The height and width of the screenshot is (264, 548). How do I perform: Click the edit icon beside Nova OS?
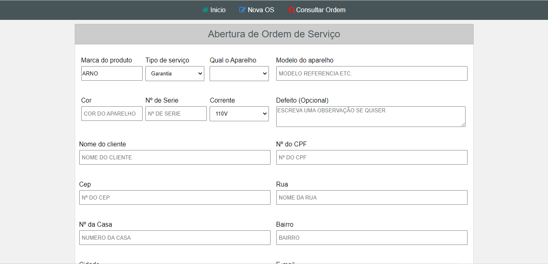click(243, 10)
